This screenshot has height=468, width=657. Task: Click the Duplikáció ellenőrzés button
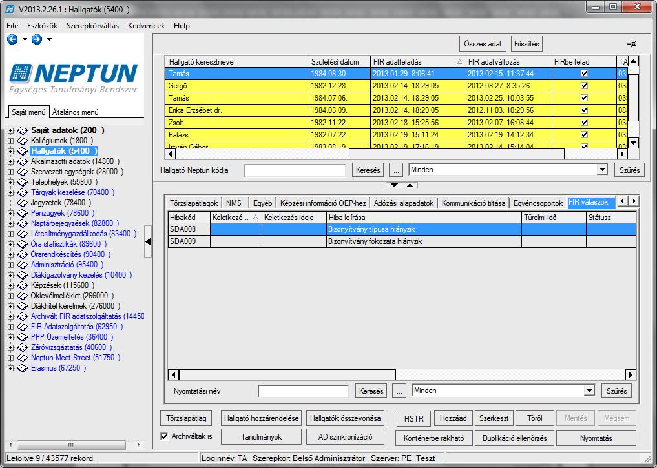[514, 438]
